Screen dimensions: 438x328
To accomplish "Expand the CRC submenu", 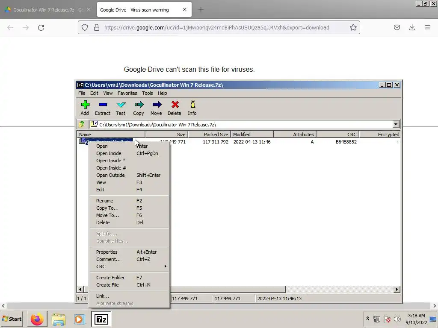I will 129,266.
